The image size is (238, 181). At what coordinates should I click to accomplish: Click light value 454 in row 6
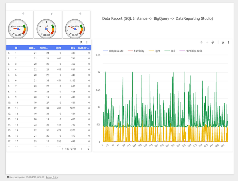click(x=59, y=80)
